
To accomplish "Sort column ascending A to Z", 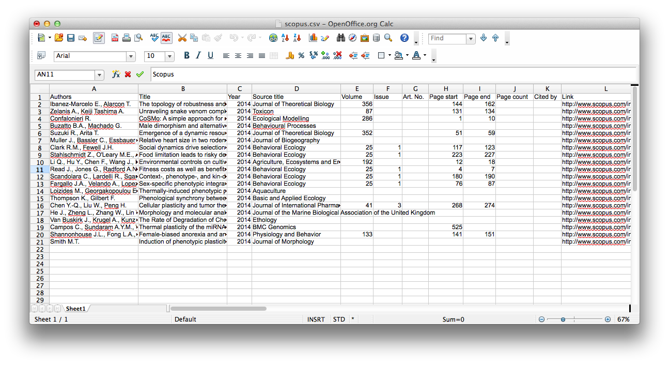I will tap(285, 38).
